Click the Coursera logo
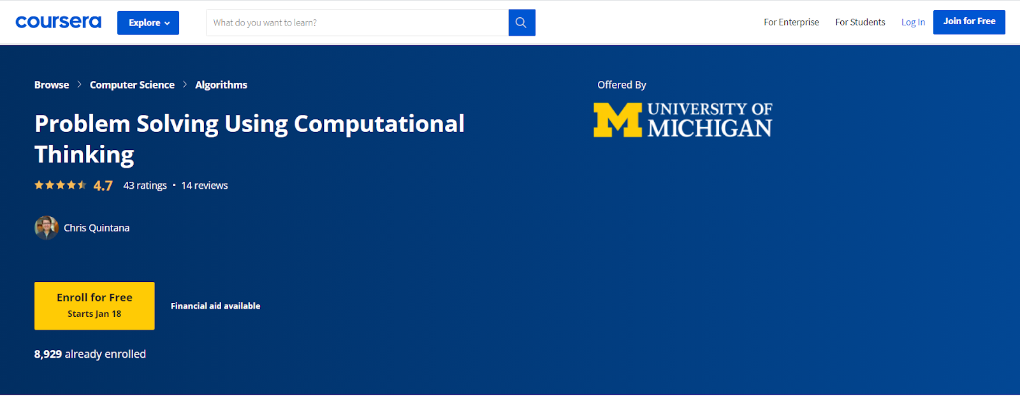 click(58, 22)
